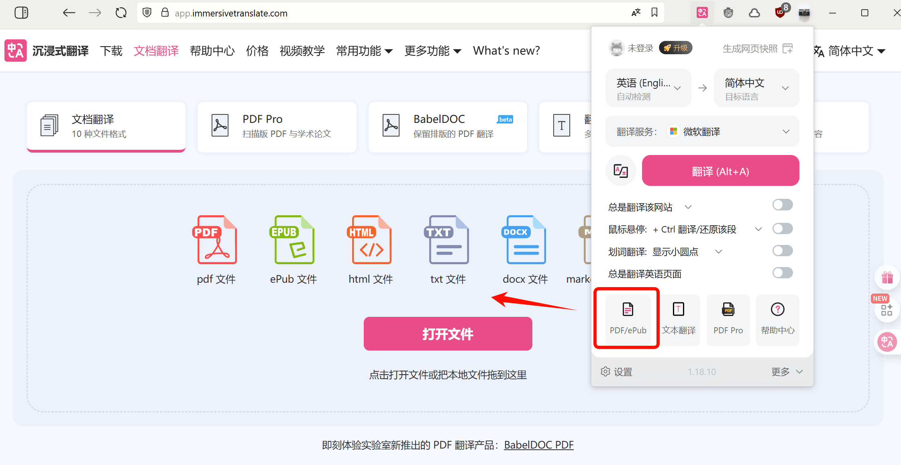Click the 打开文件 button

(x=448, y=334)
